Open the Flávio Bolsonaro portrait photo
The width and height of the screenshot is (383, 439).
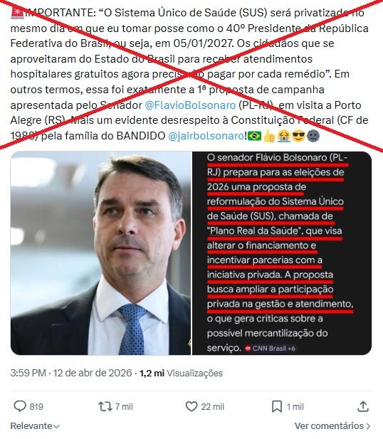tap(100, 253)
